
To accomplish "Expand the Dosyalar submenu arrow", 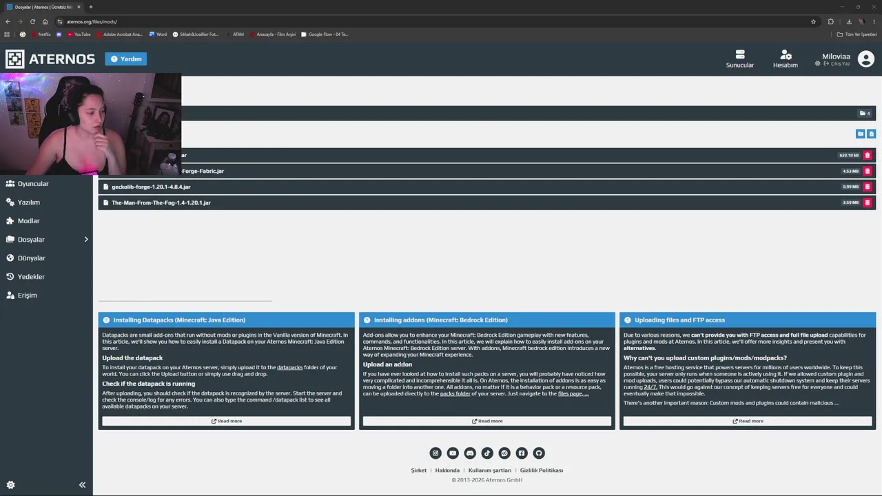I will point(86,239).
